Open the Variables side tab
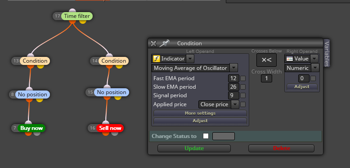Screen dimensions: 350x168 (327, 54)
